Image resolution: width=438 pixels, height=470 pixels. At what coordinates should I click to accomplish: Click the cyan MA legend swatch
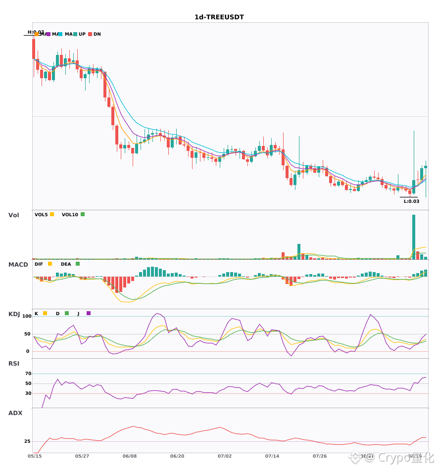[x=60, y=34]
